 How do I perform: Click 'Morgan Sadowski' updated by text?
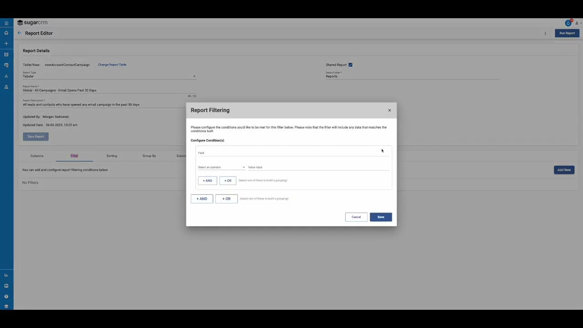(56, 117)
